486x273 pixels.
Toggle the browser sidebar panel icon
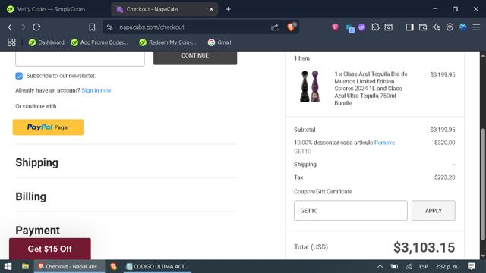point(409,27)
